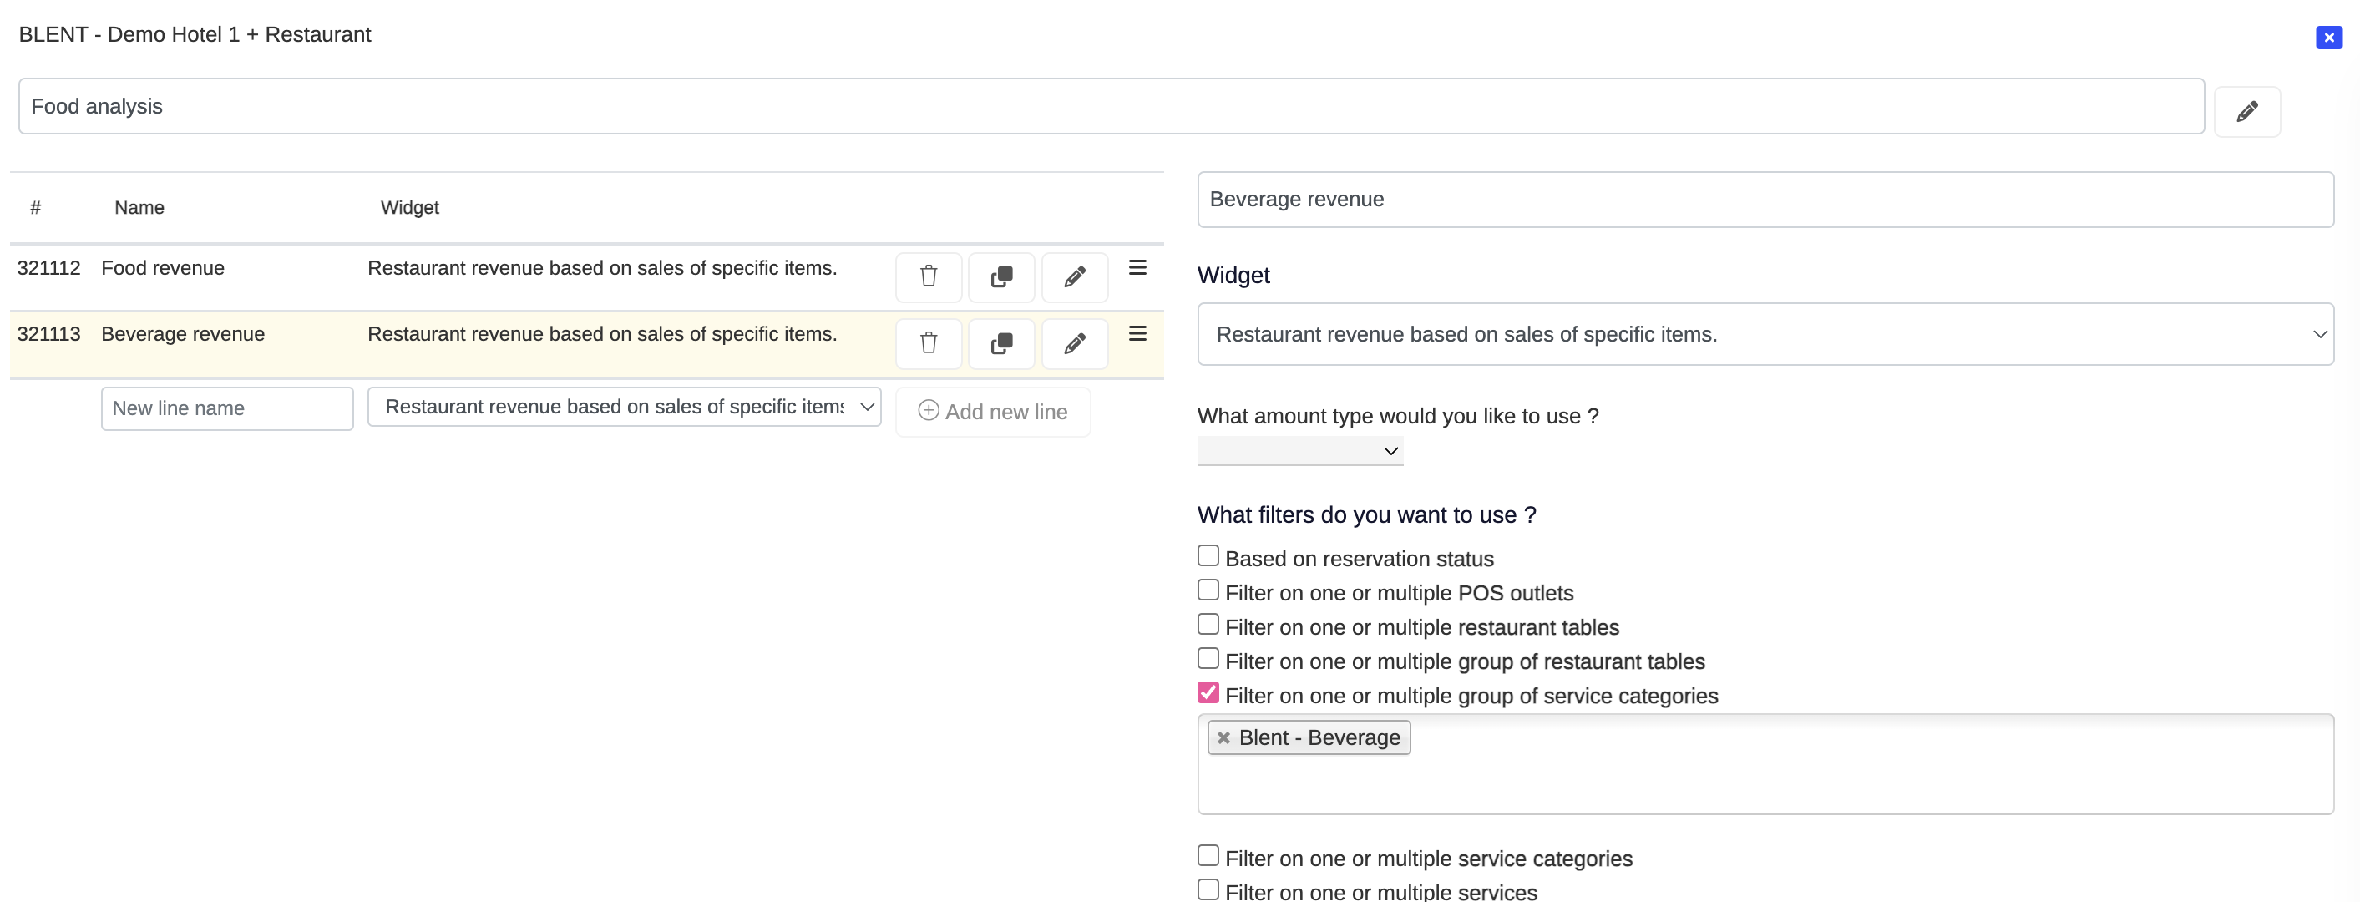The image size is (2360, 902).
Task: Delete the Food revenue line
Action: [x=928, y=276]
